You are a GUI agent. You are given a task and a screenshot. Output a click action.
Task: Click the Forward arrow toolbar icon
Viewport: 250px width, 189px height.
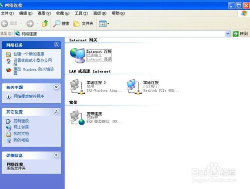(x=30, y=23)
